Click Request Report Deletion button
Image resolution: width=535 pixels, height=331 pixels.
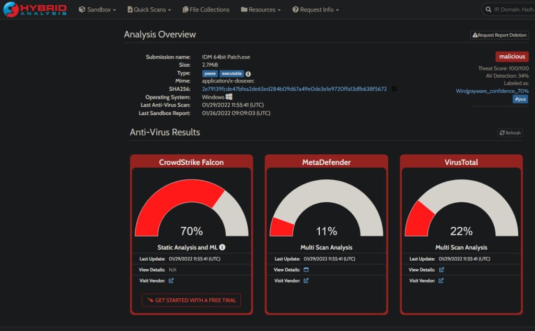pyautogui.click(x=499, y=35)
